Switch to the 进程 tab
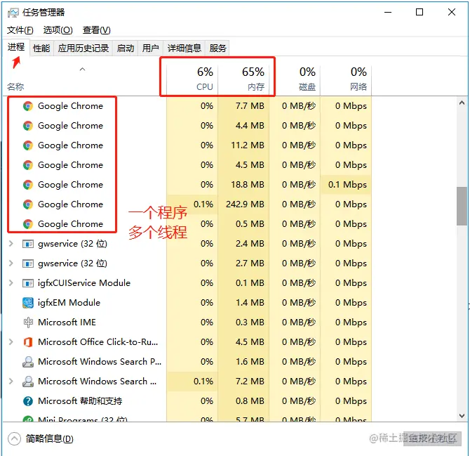Screen dimensions: 470x456 coord(16,47)
